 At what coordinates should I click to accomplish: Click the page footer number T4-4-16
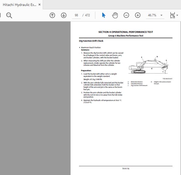click(126, 169)
